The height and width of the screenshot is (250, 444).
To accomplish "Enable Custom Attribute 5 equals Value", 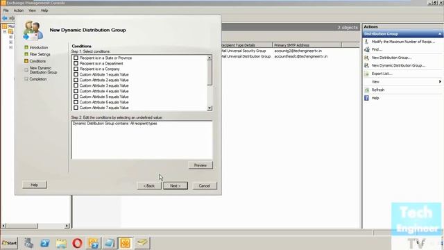I will [x=76, y=97].
